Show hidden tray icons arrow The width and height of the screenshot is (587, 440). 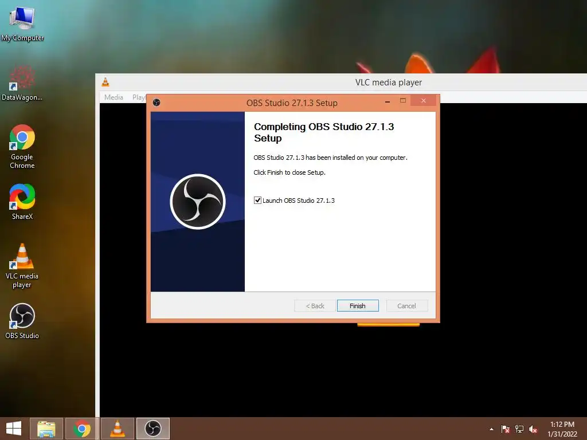pos(491,429)
